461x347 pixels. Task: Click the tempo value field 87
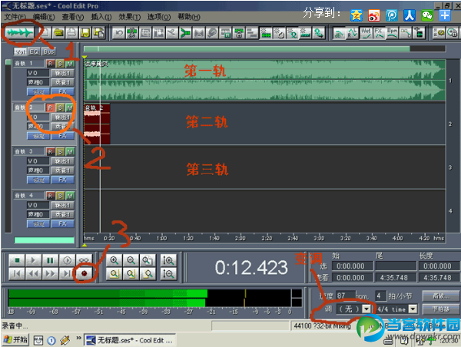coord(346,296)
